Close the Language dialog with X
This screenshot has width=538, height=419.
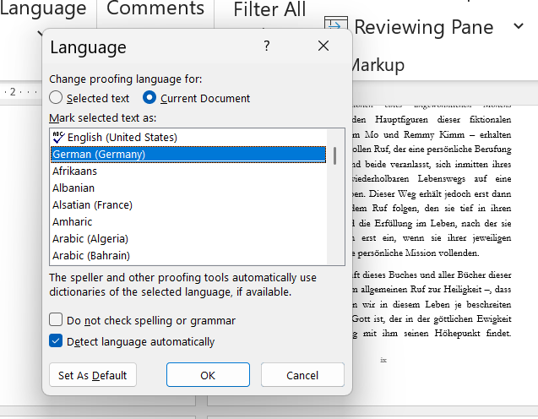(x=323, y=46)
